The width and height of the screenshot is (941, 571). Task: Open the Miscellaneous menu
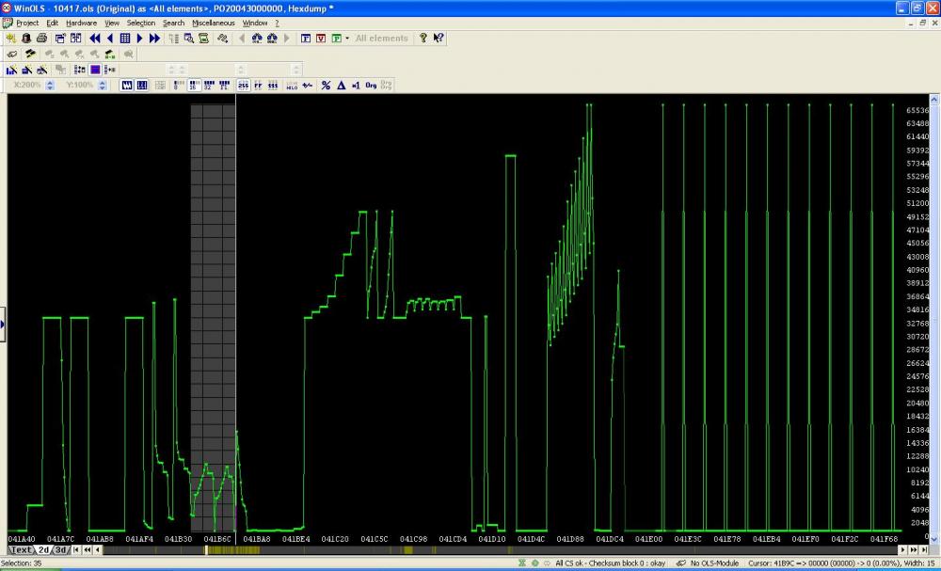tap(213, 23)
